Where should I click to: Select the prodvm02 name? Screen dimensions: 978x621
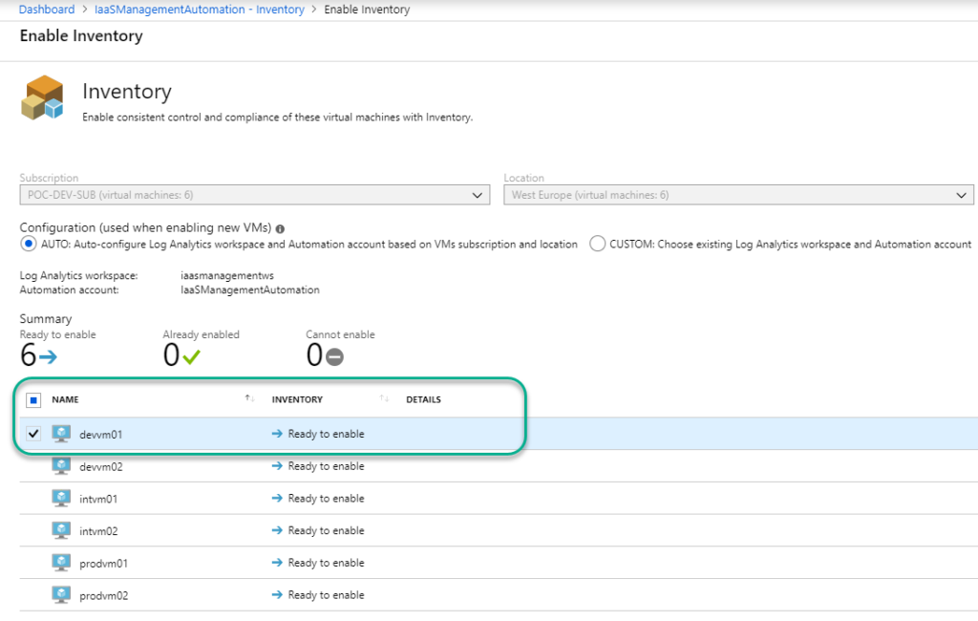[103, 596]
